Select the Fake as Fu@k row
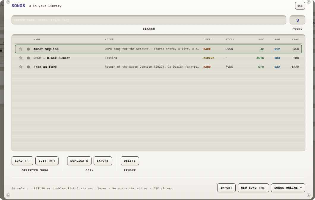 [x=158, y=67]
